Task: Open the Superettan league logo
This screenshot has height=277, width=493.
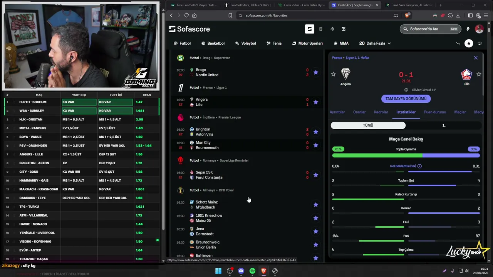Action: click(x=180, y=58)
